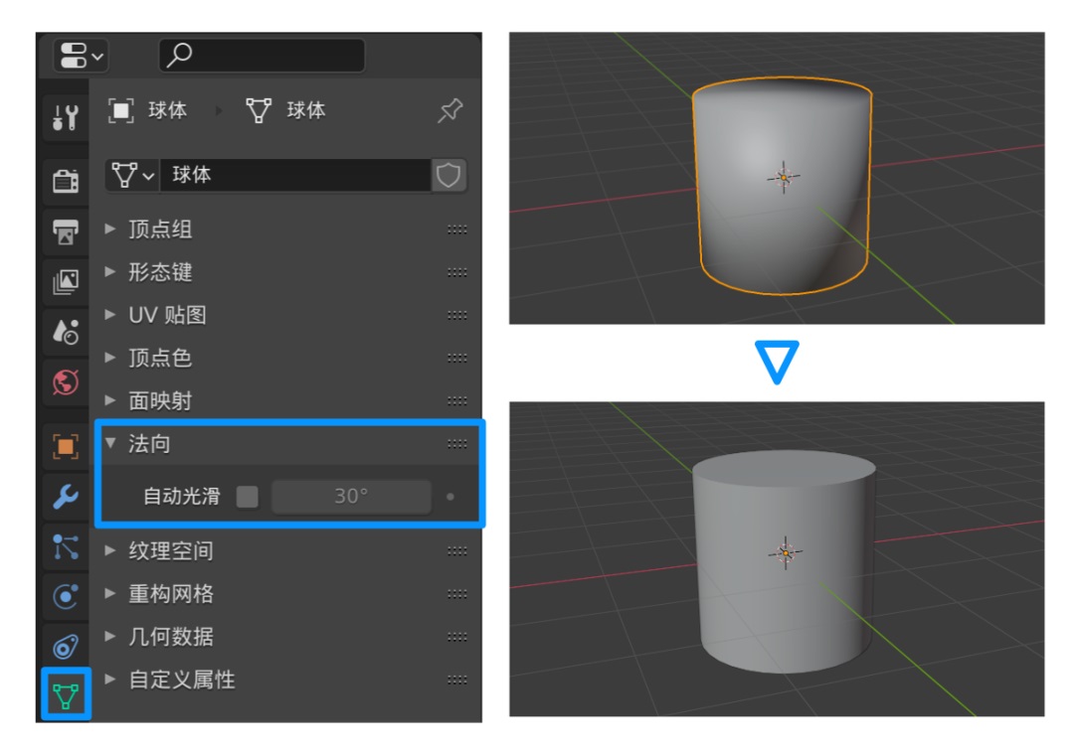Select the outlined cylinder in upper viewport

(x=783, y=185)
